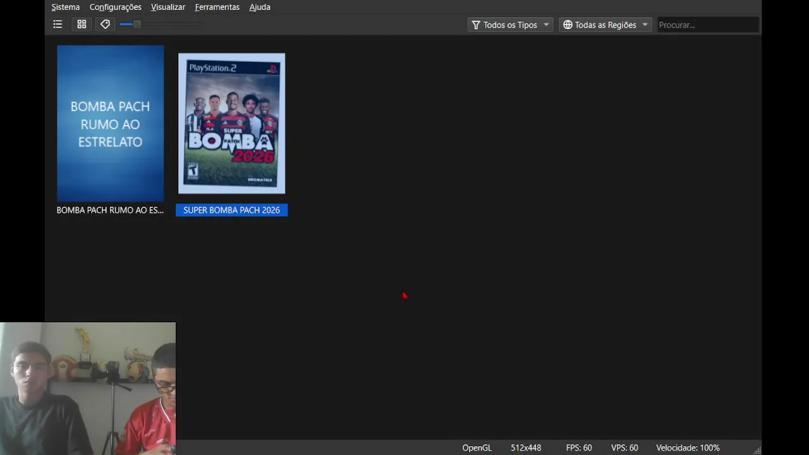Click the Procurar search field
Image resolution: width=809 pixels, height=455 pixels.
708,25
